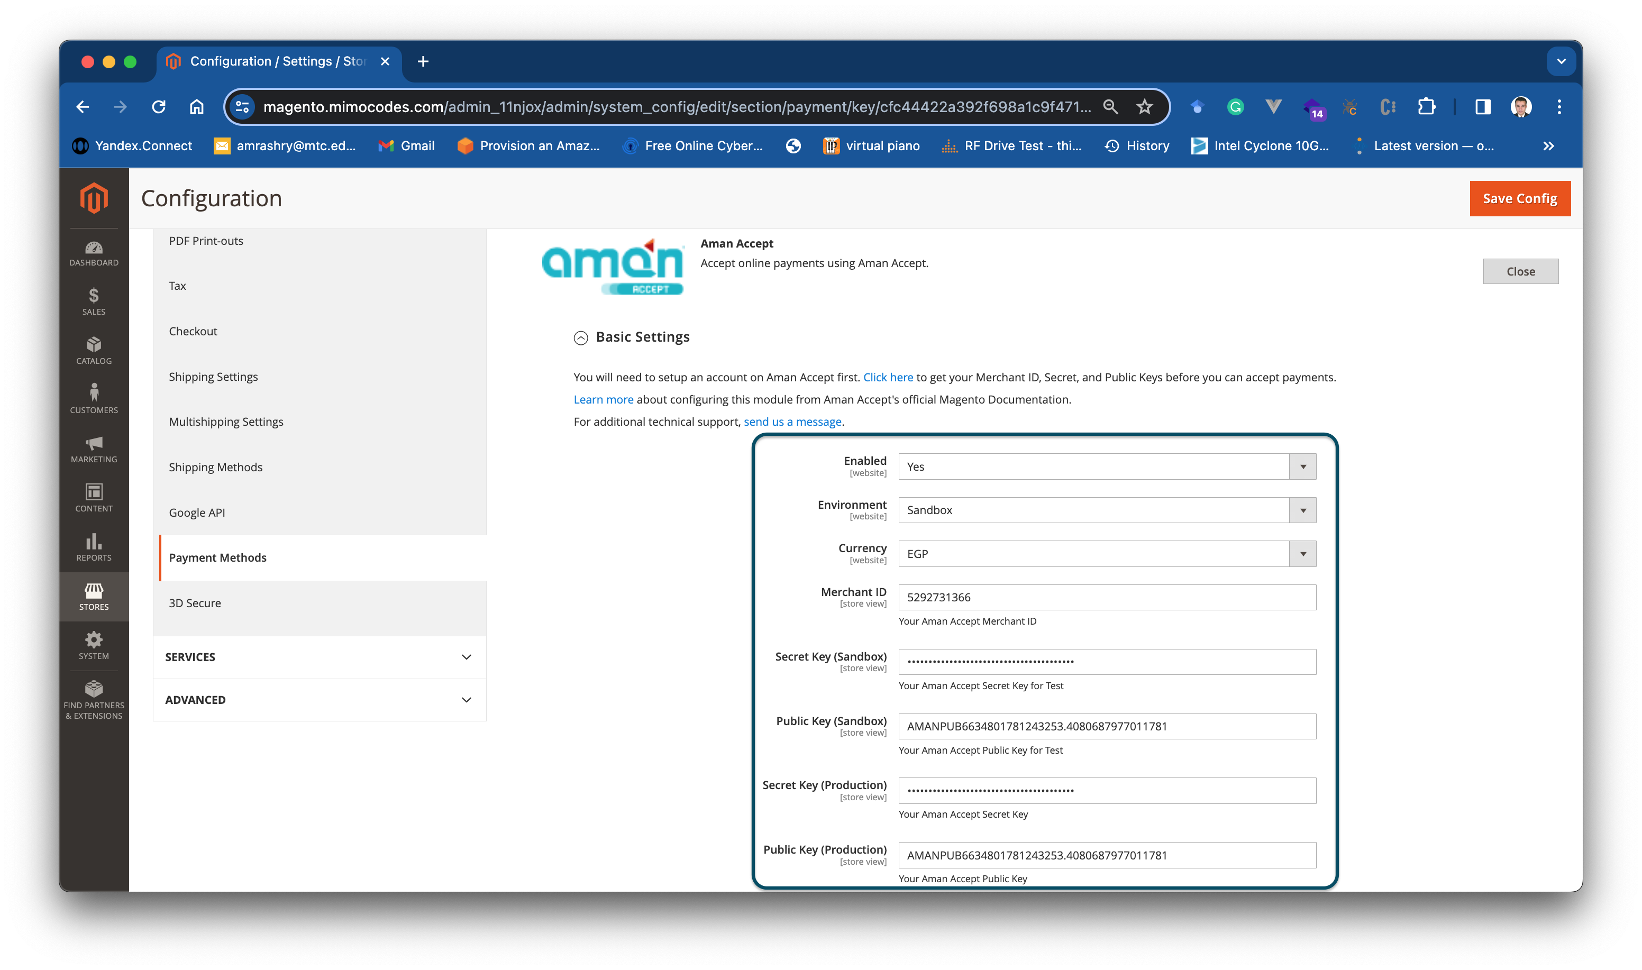1642x970 pixels.
Task: Click the Save Config button
Action: 1519,198
